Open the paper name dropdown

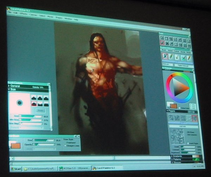tap(184, 127)
